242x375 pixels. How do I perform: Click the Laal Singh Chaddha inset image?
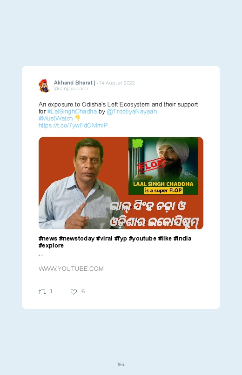pyautogui.click(x=163, y=166)
